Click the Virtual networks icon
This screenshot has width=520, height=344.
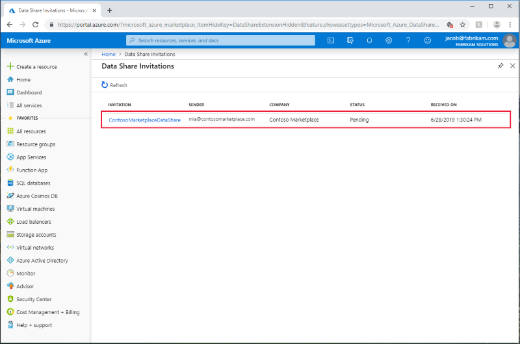(x=10, y=248)
